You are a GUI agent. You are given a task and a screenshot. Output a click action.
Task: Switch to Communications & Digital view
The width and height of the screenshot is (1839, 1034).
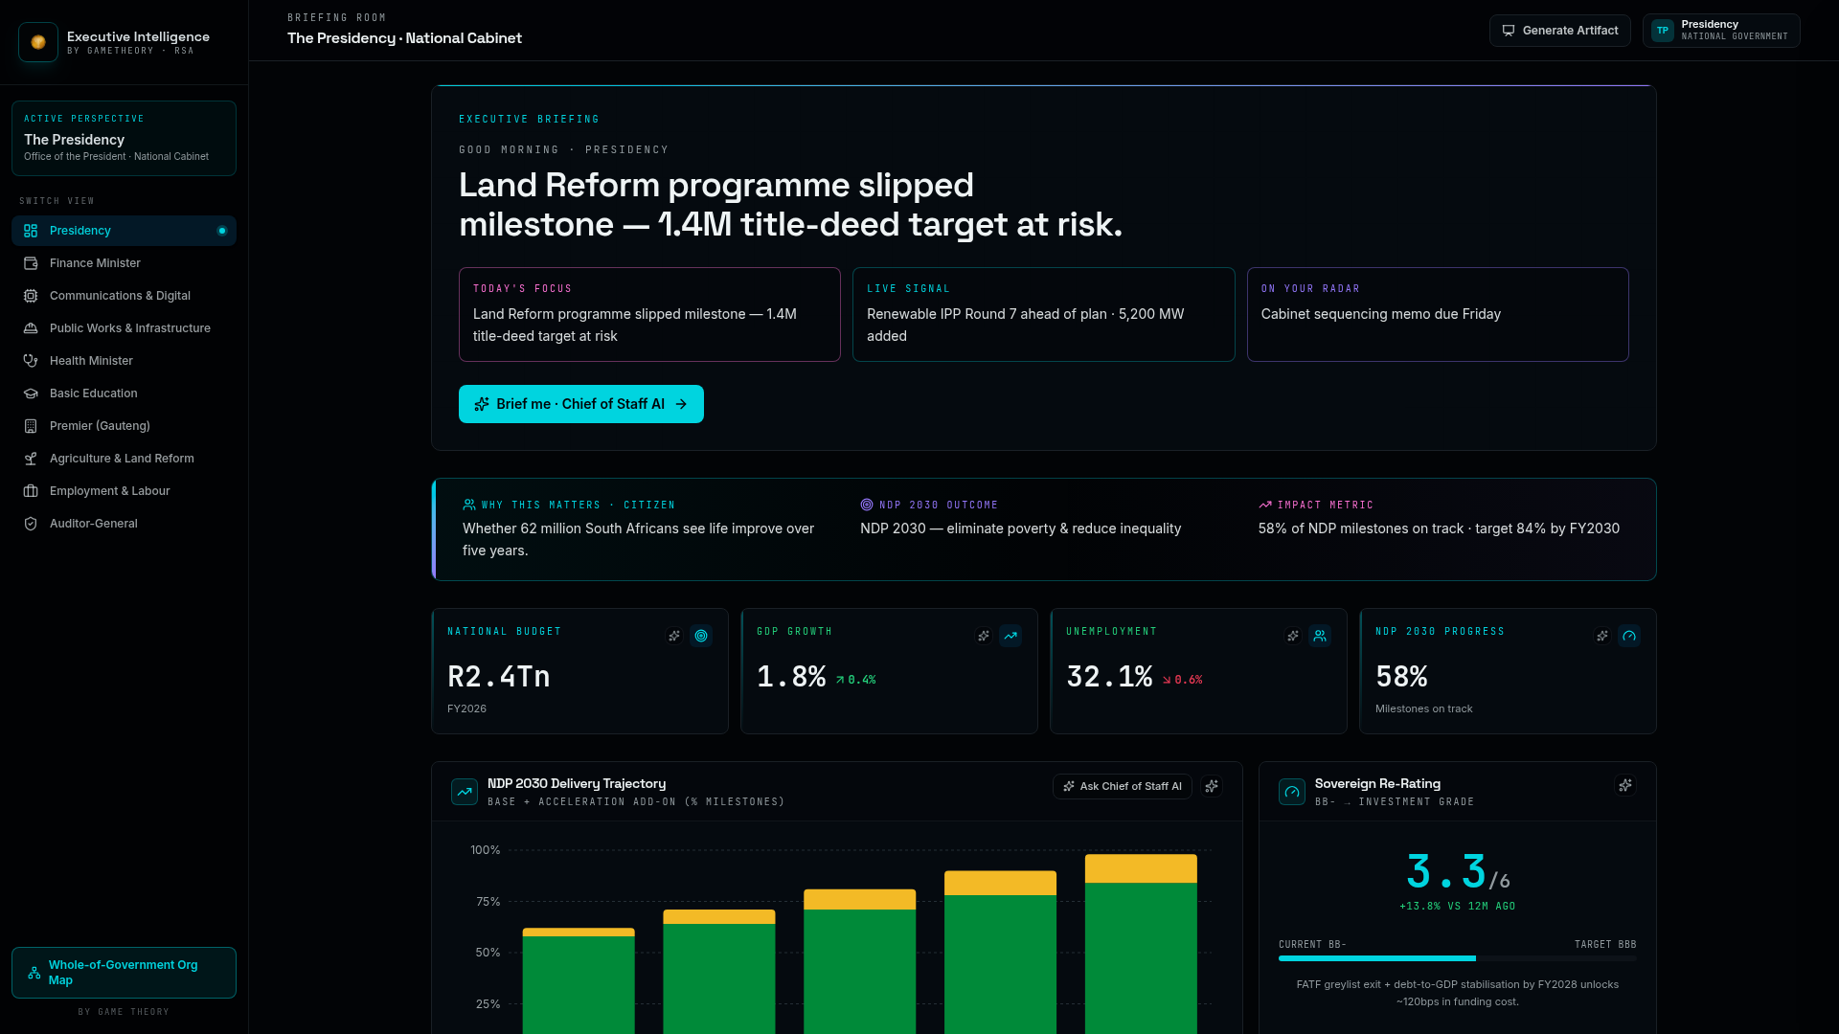pyautogui.click(x=124, y=296)
